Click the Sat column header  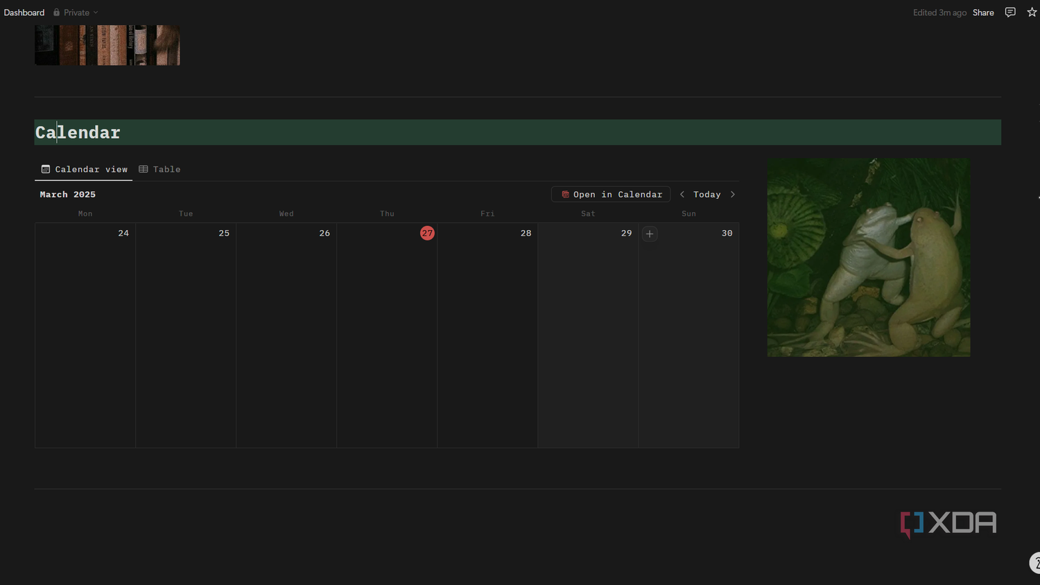[588, 213]
